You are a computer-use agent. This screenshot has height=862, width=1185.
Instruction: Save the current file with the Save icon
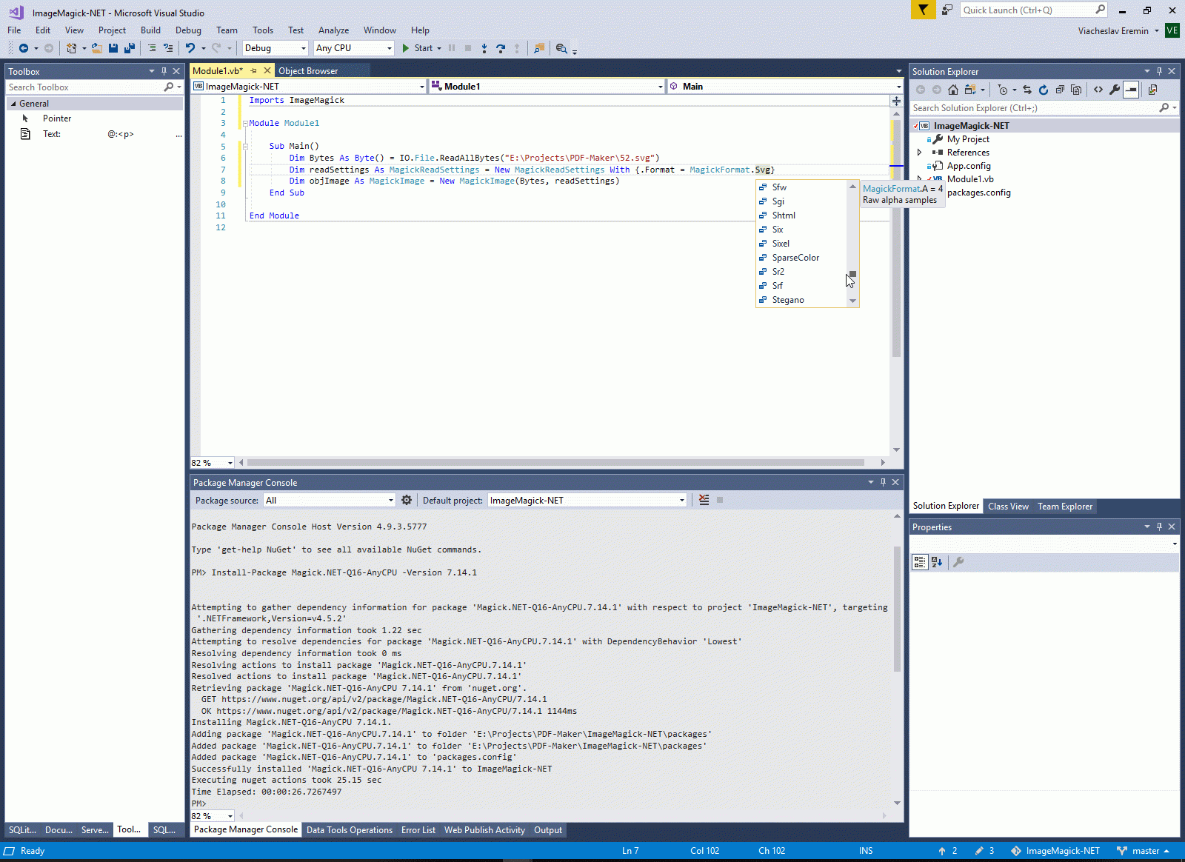113,48
